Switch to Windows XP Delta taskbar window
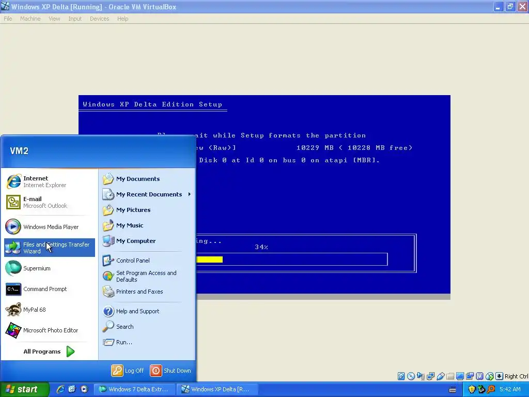Viewport: 529px width, 397px height. click(x=217, y=389)
